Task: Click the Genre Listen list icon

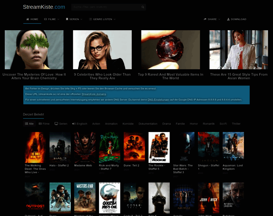Action: tap(91, 19)
